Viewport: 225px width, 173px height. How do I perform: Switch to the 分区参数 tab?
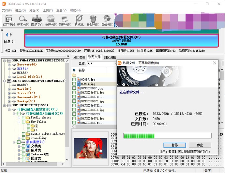coord(80,57)
